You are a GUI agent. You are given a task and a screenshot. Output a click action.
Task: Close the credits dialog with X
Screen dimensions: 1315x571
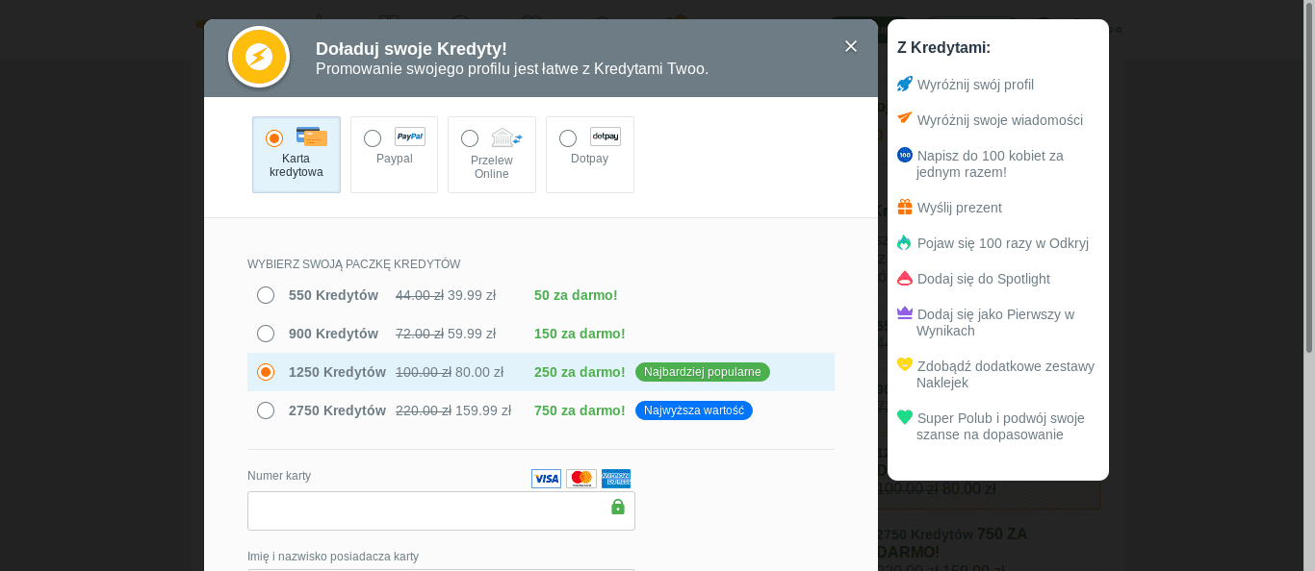pos(851,46)
